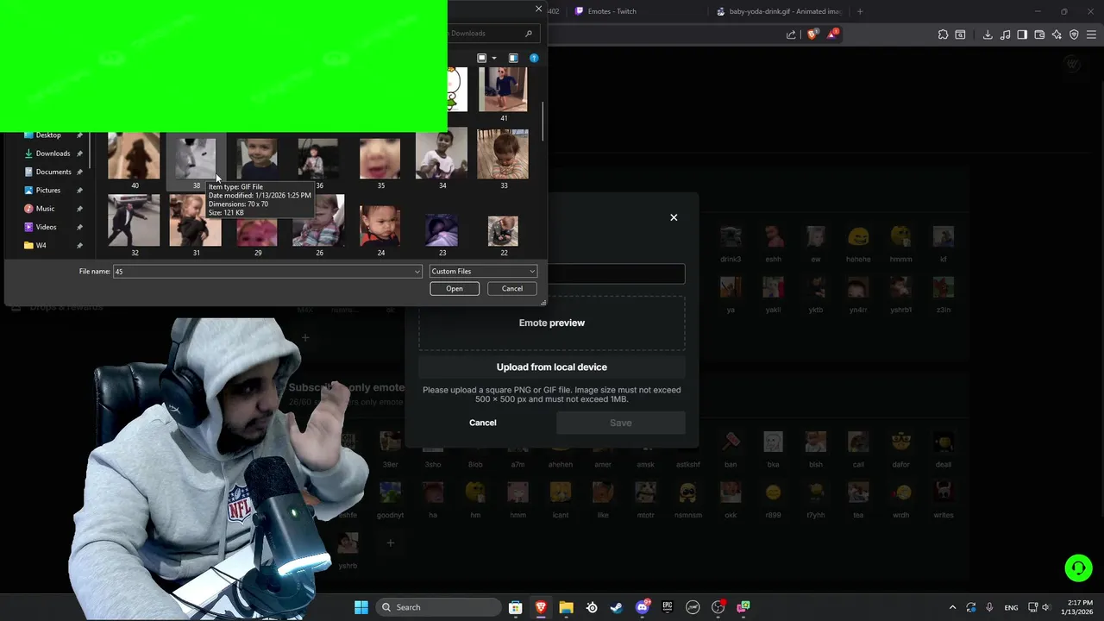
Task: Click the help icon in the file dialog
Action: pyautogui.click(x=534, y=58)
